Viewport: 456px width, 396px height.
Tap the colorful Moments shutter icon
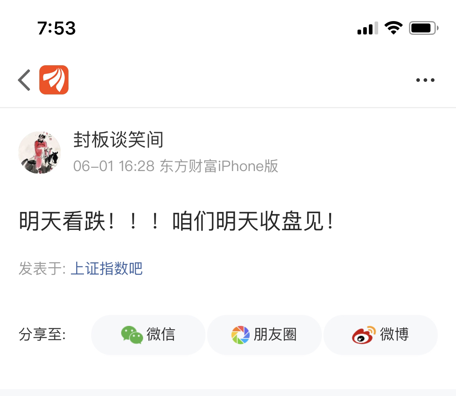[x=240, y=335]
